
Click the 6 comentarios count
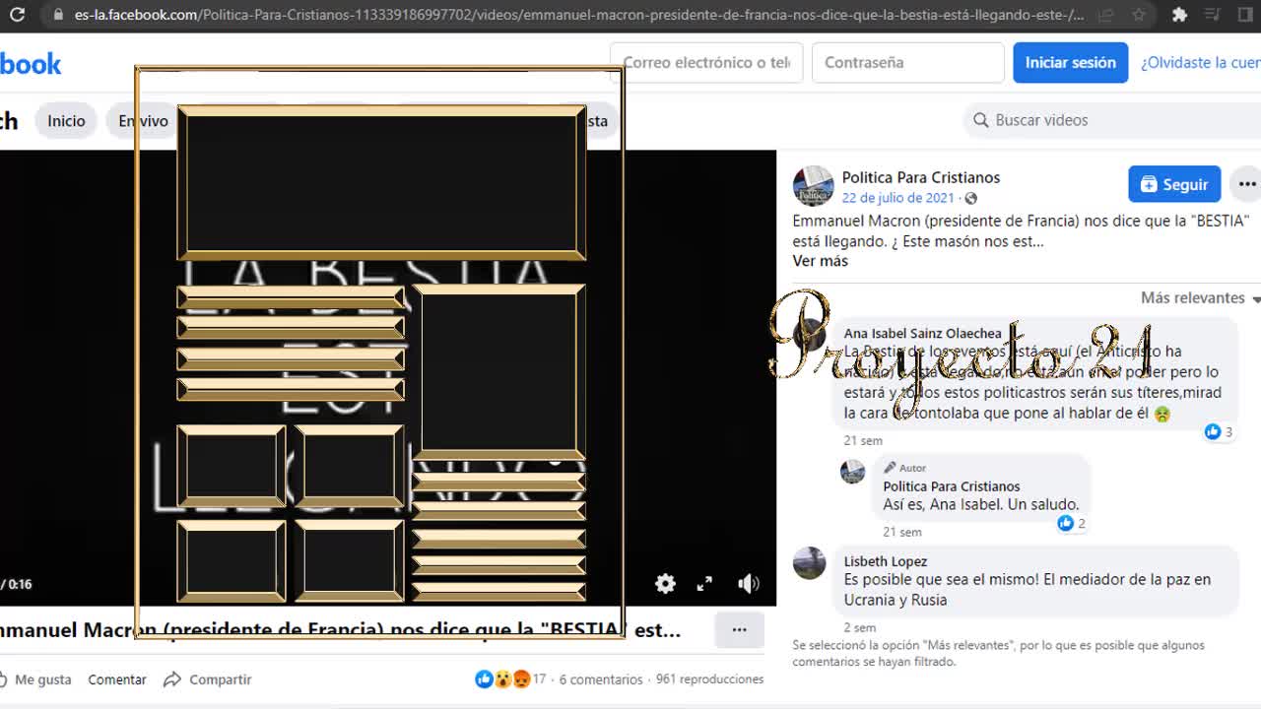[601, 679]
